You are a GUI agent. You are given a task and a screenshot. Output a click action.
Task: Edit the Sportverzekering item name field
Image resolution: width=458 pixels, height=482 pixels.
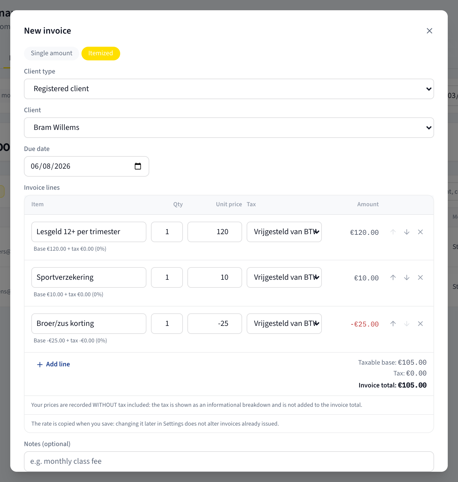click(89, 277)
